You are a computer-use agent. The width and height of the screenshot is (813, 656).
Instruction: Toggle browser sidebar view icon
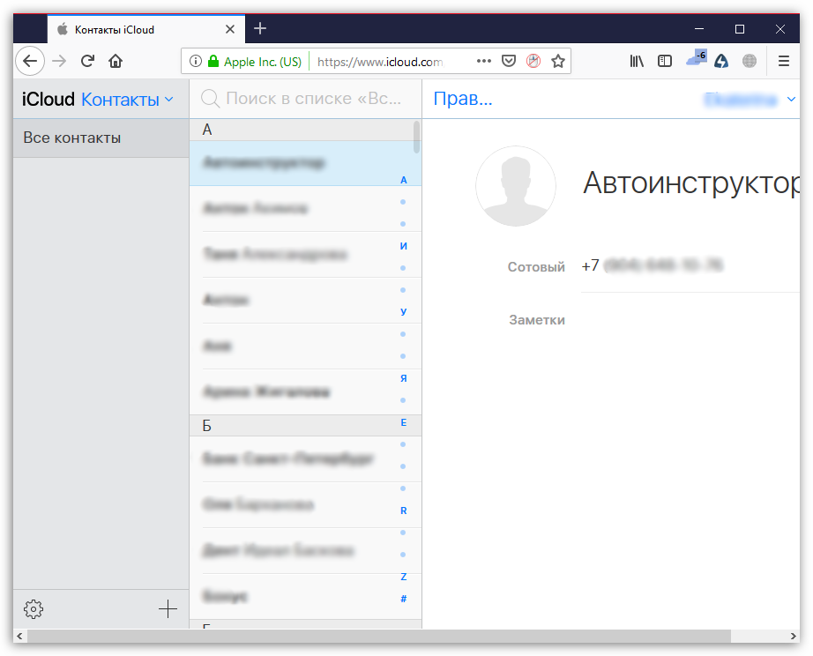665,61
